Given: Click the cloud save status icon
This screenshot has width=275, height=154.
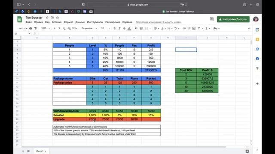Looking at the screenshot, I should [58, 18].
